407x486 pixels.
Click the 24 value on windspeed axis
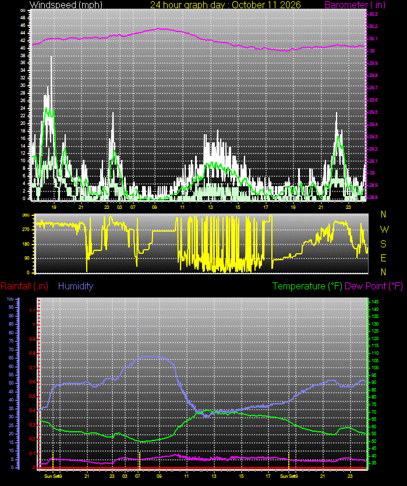point(23,108)
